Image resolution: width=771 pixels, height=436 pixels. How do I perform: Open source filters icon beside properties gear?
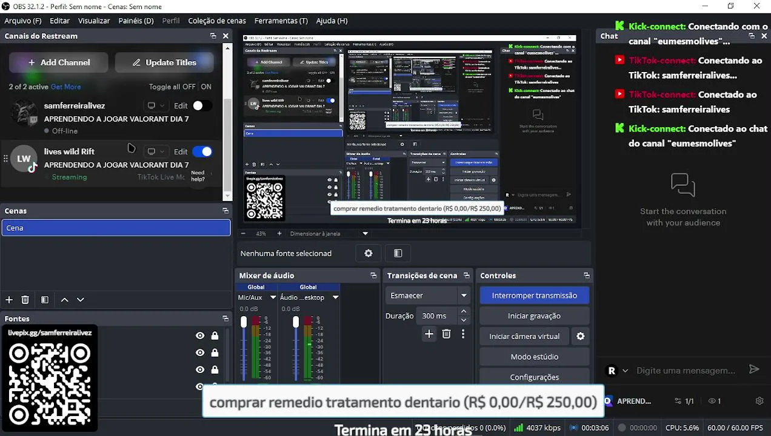(398, 253)
